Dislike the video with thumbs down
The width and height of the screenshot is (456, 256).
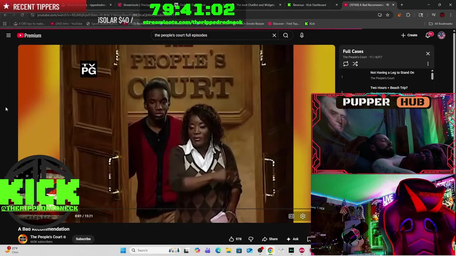[x=251, y=239]
